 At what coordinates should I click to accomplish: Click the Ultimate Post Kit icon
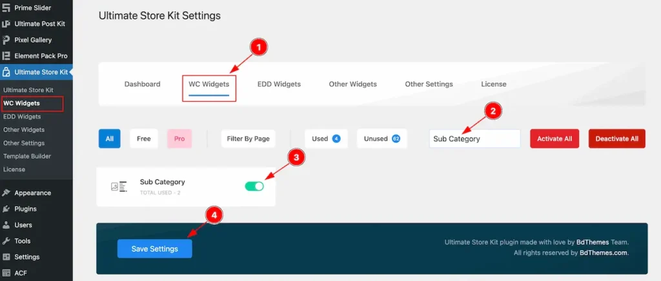pos(6,24)
